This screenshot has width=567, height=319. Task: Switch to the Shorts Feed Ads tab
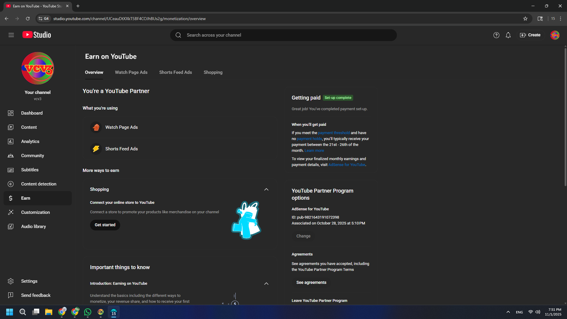(175, 72)
